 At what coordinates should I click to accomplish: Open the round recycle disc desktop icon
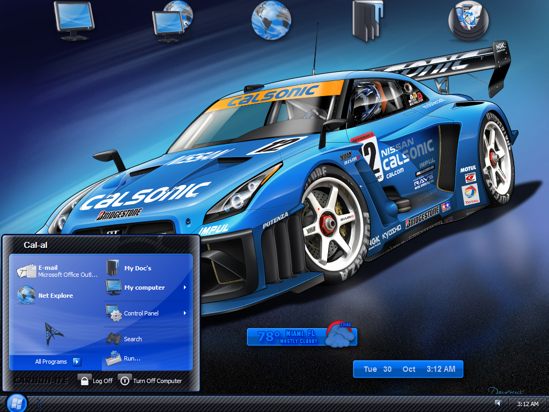pyautogui.click(x=469, y=20)
